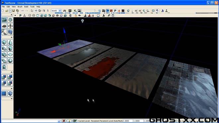Activate Terrain editing mode
The image size is (219, 123).
tap(4, 26)
